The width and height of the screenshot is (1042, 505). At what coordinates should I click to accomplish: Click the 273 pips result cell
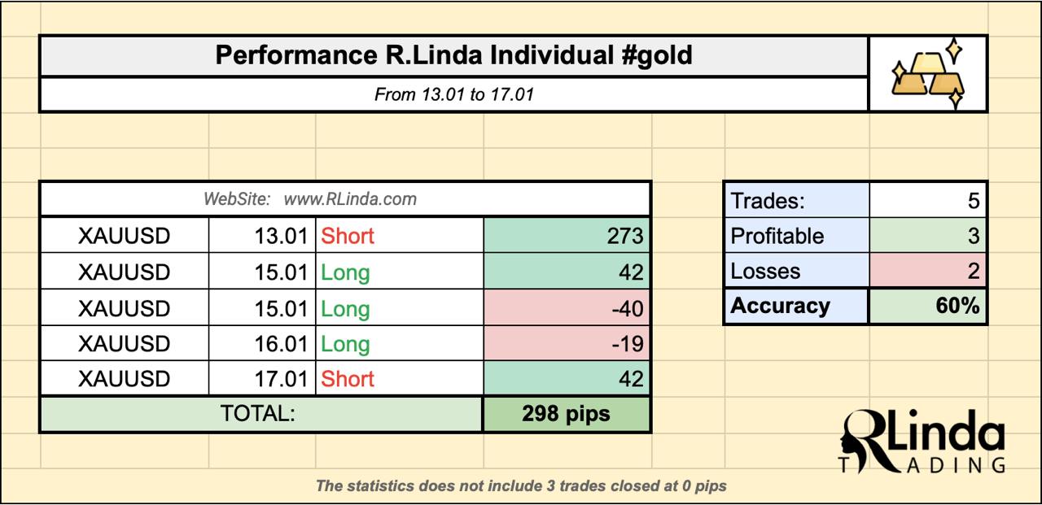click(x=567, y=236)
